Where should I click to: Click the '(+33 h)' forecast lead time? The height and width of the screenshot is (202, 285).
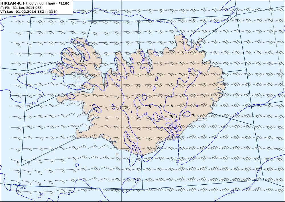[x=51, y=12]
